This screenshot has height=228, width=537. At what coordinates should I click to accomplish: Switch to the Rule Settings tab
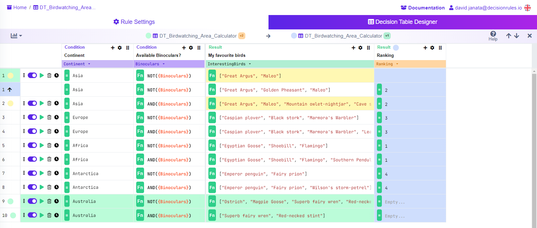tap(134, 22)
